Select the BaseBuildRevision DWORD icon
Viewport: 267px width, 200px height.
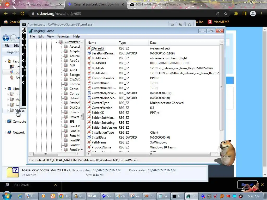[89, 53]
